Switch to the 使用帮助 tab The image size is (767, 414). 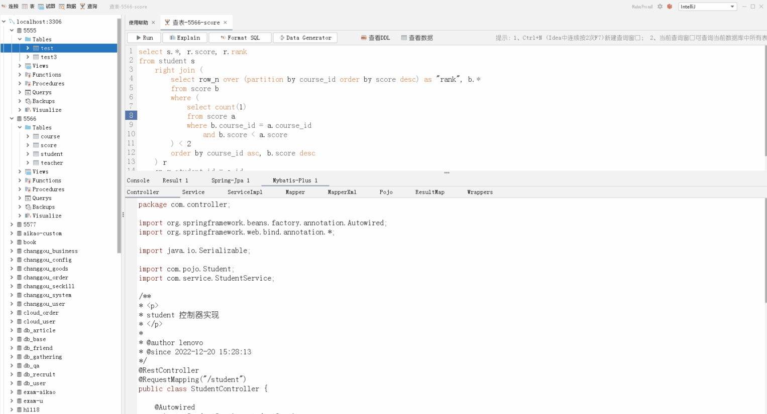pyautogui.click(x=138, y=23)
